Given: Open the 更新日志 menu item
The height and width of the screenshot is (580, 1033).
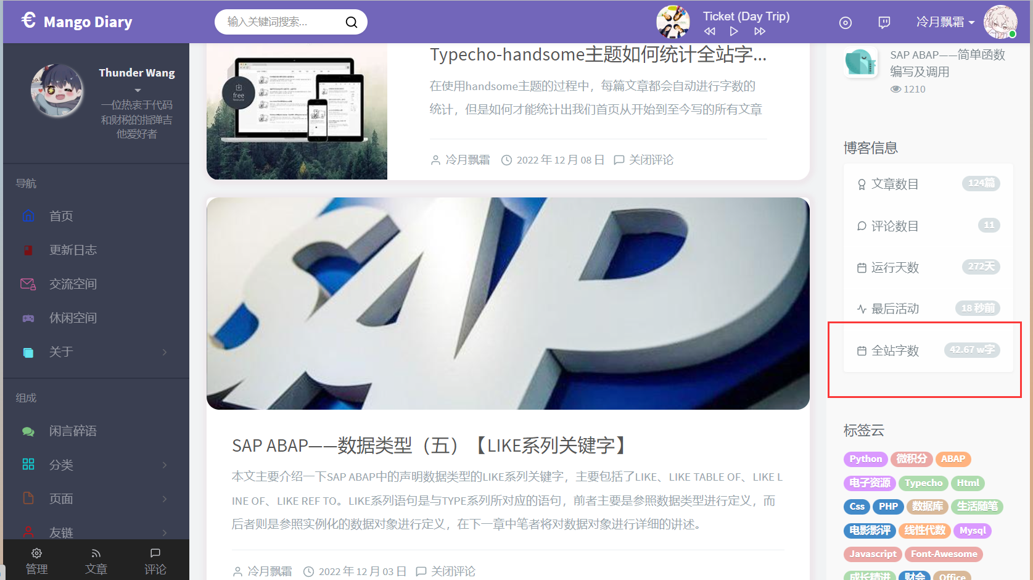Looking at the screenshot, I should [x=73, y=250].
